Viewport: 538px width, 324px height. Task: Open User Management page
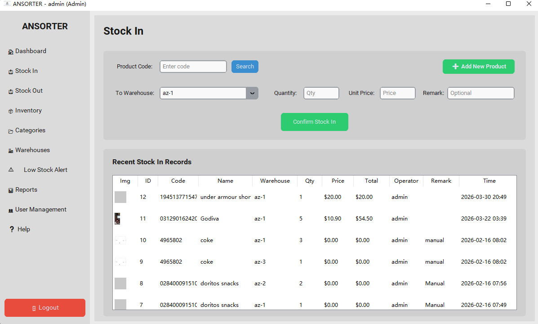[41, 210]
